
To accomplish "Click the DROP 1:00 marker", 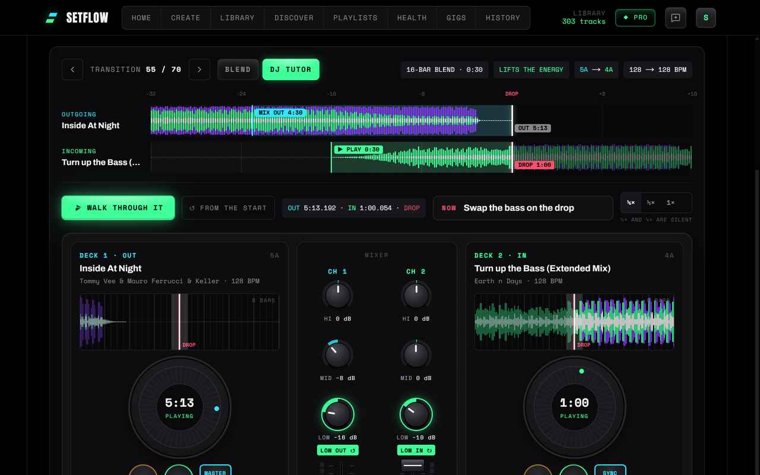I will tap(534, 165).
